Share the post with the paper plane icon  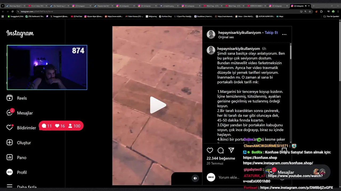point(231,150)
